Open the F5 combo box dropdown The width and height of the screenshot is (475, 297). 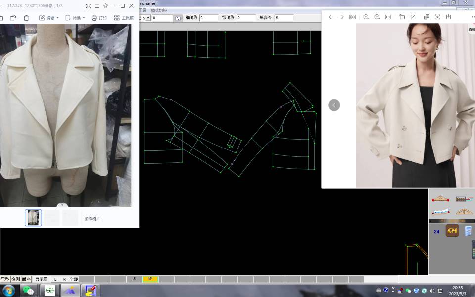click(148, 18)
